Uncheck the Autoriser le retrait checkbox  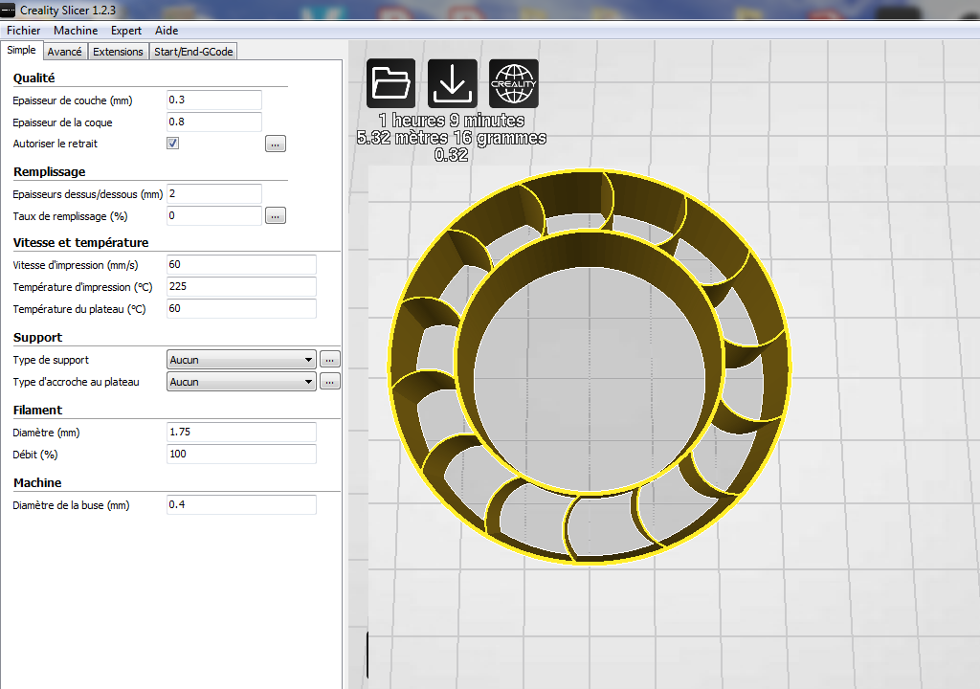[x=173, y=143]
